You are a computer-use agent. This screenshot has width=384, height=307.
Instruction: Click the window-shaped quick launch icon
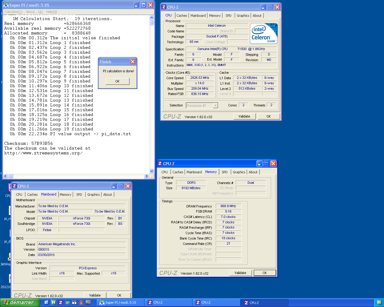[74, 303]
